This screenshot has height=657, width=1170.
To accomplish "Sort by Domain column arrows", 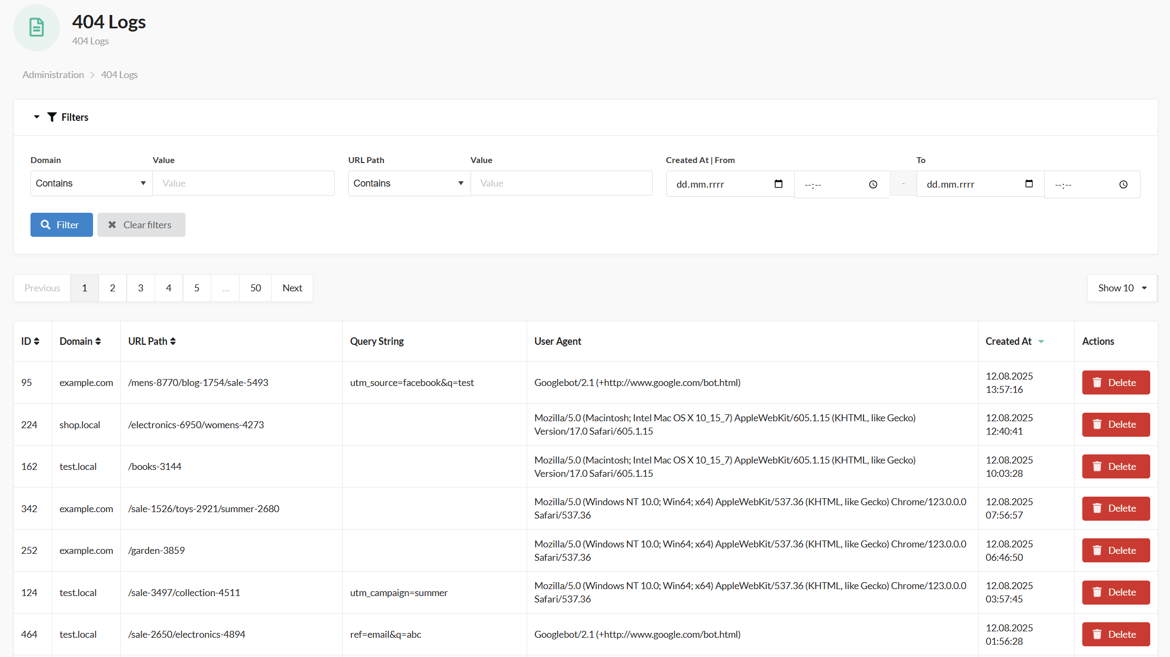I will click(x=98, y=341).
